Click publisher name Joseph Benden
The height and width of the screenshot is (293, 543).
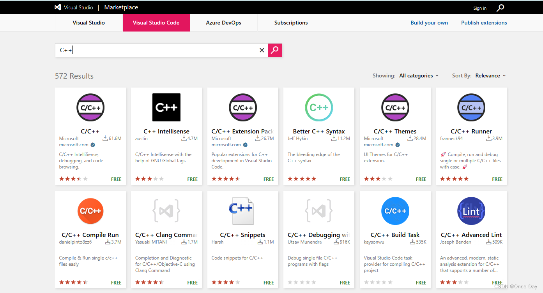click(455, 242)
